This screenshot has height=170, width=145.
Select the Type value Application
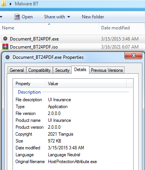tap(57, 107)
